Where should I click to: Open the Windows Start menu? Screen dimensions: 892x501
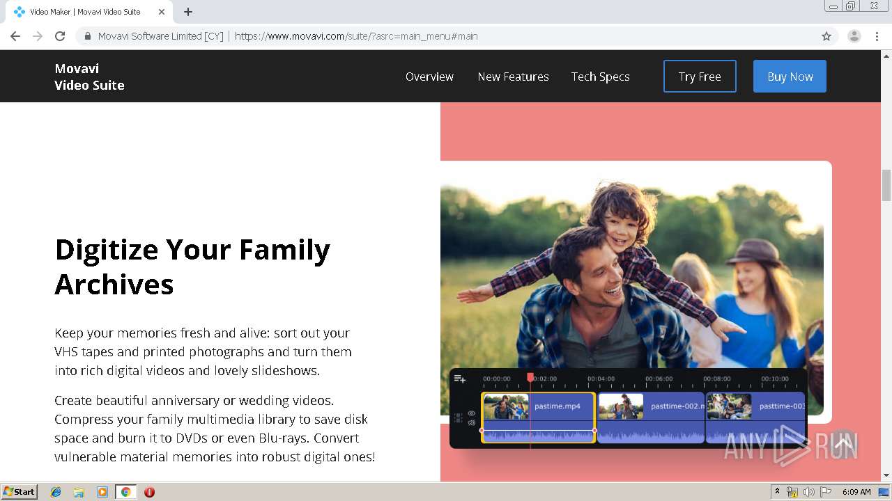click(x=20, y=492)
